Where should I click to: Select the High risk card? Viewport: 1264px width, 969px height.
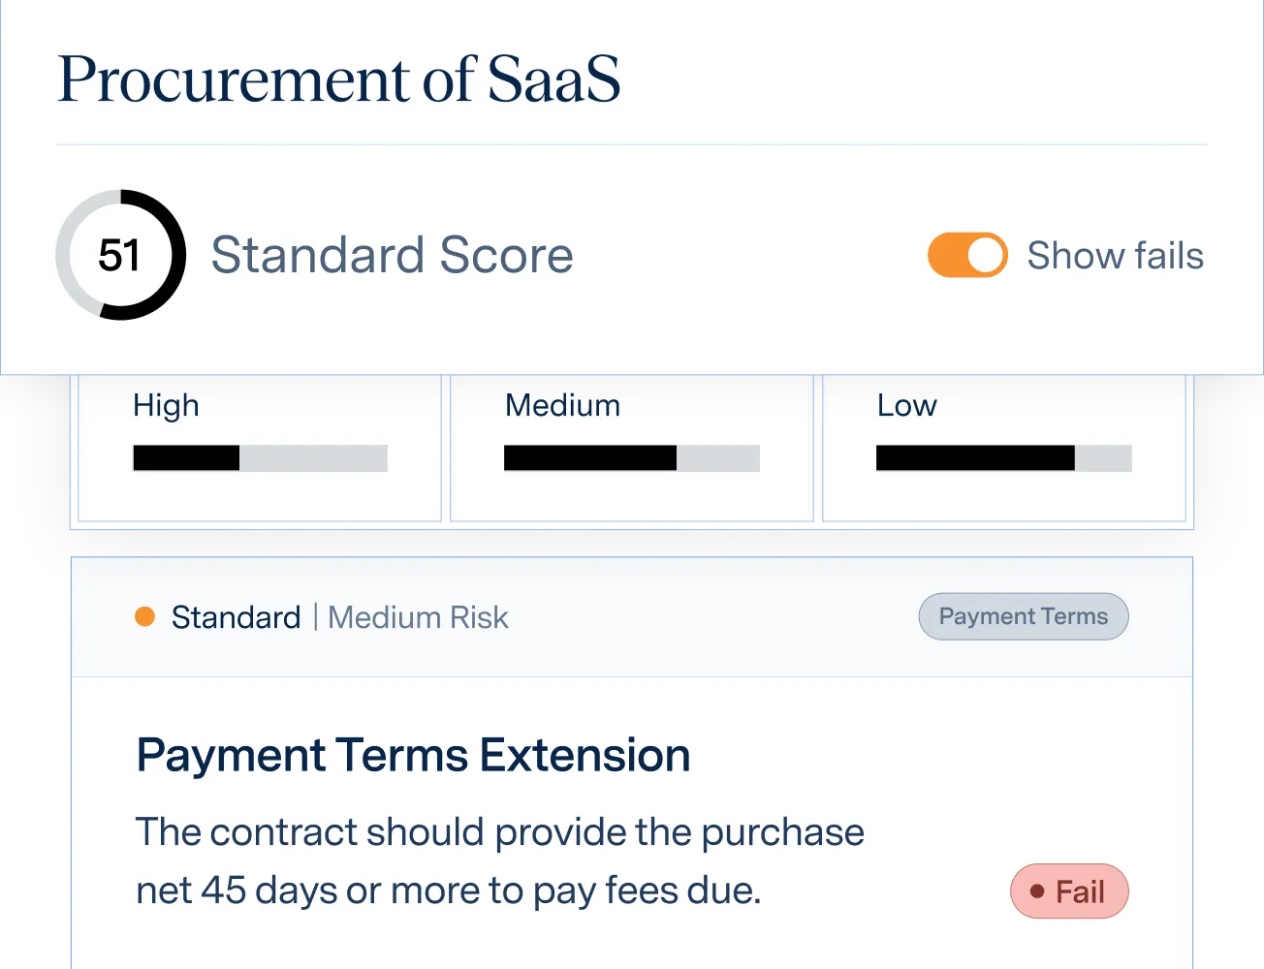pos(260,448)
